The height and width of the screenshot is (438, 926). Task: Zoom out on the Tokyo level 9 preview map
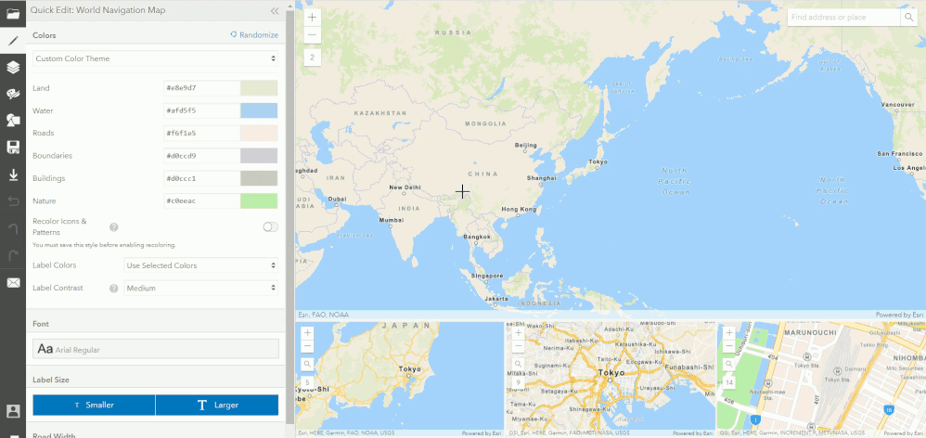519,346
